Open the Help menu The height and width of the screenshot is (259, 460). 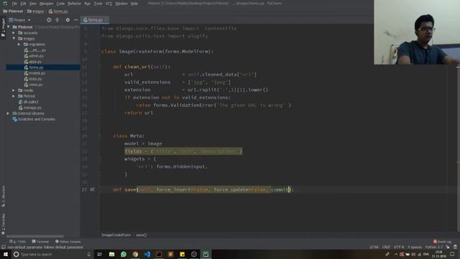(134, 4)
